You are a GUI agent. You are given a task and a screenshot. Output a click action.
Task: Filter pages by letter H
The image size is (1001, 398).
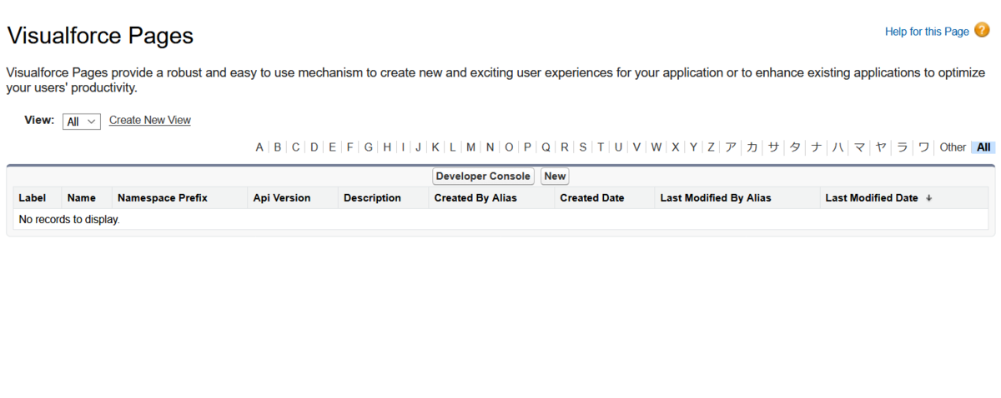(387, 147)
